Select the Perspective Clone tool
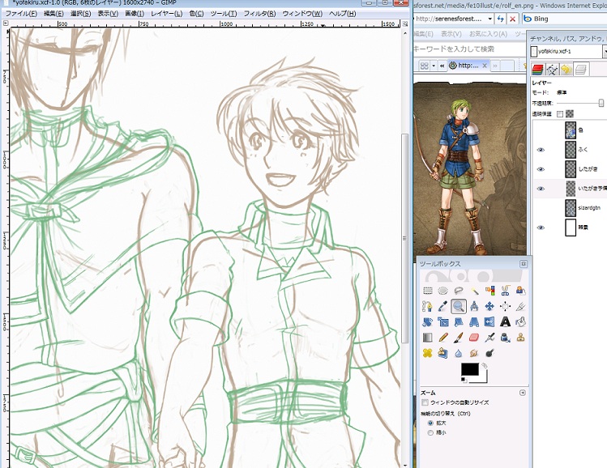The image size is (607, 468). coord(442,353)
